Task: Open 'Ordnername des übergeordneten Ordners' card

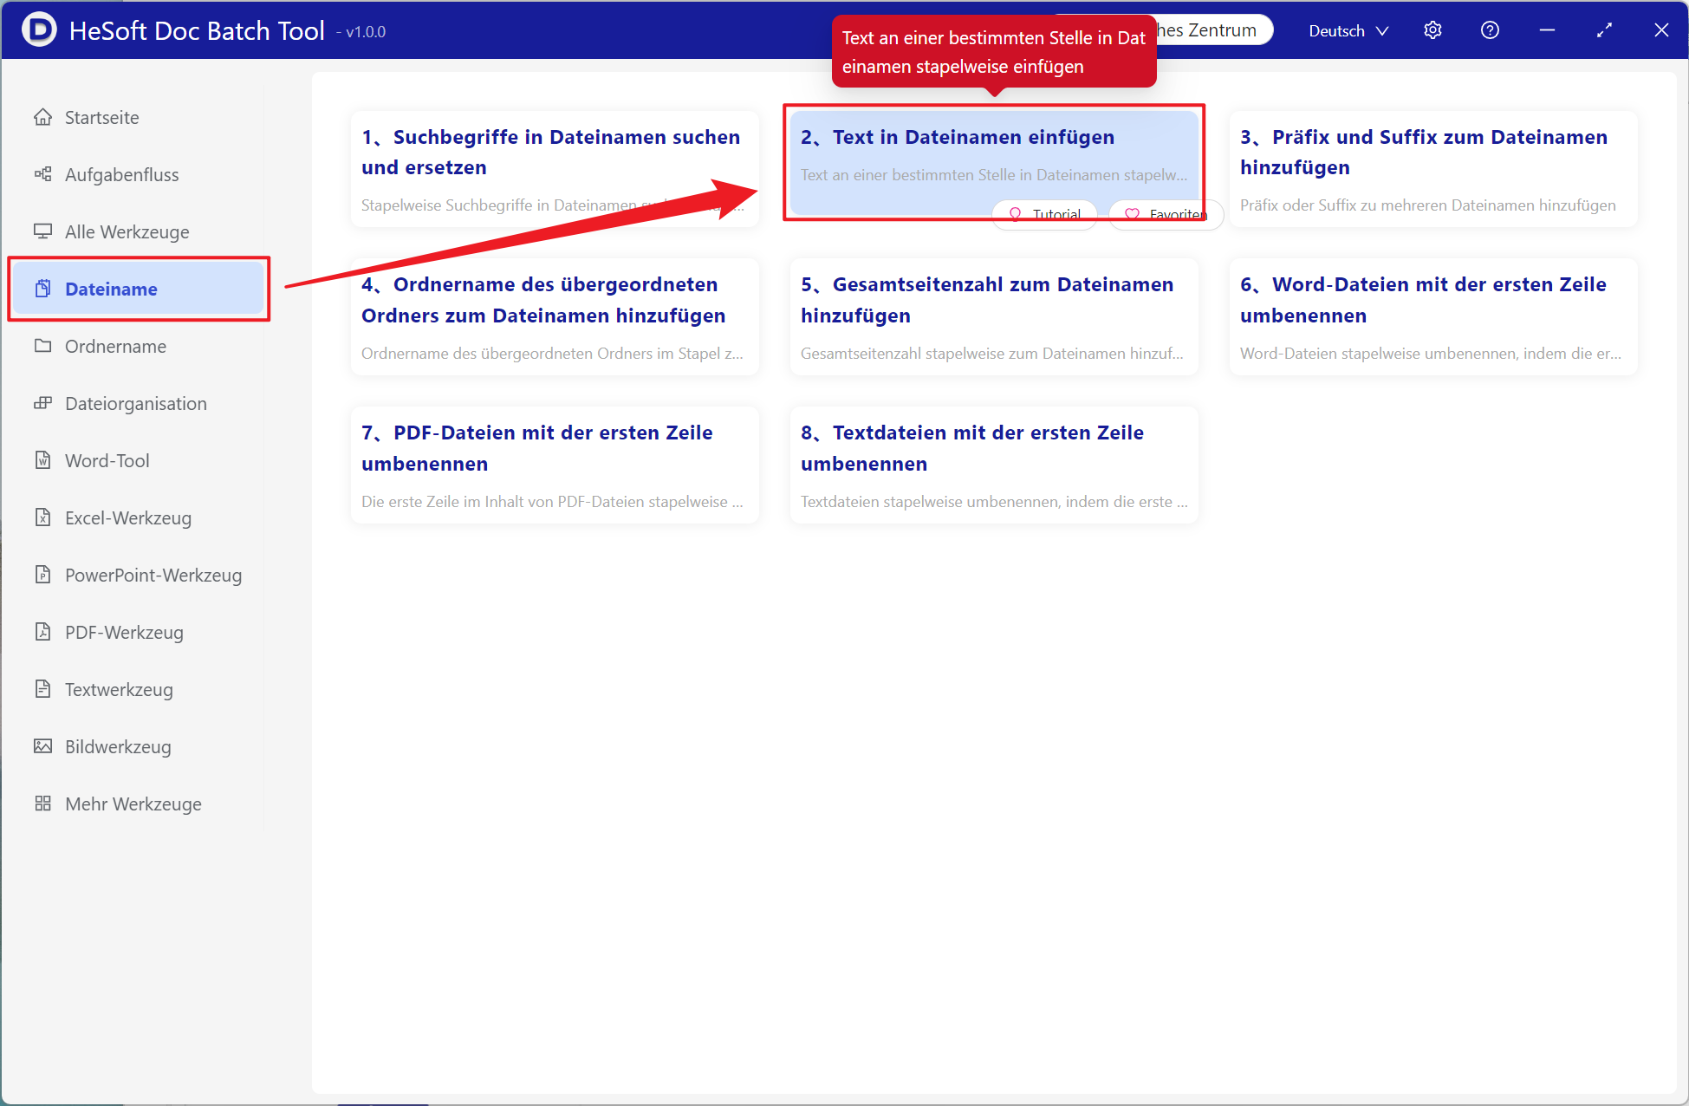Action: click(x=555, y=316)
